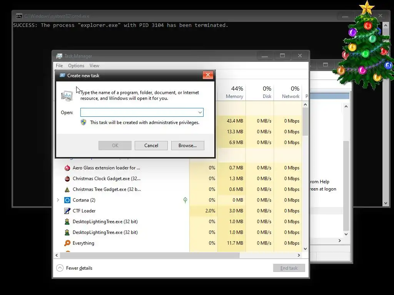
Task: Click the End task button
Action: (289, 268)
